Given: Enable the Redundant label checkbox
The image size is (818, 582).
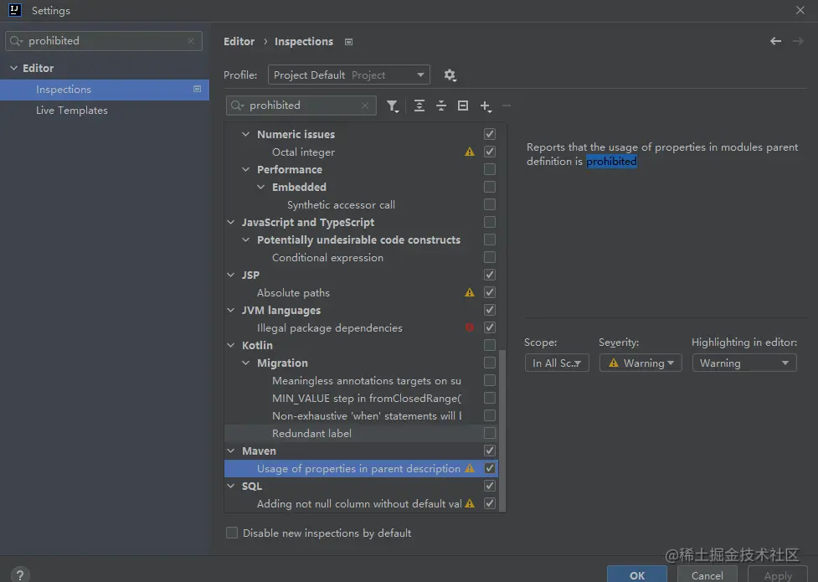Looking at the screenshot, I should click(489, 433).
